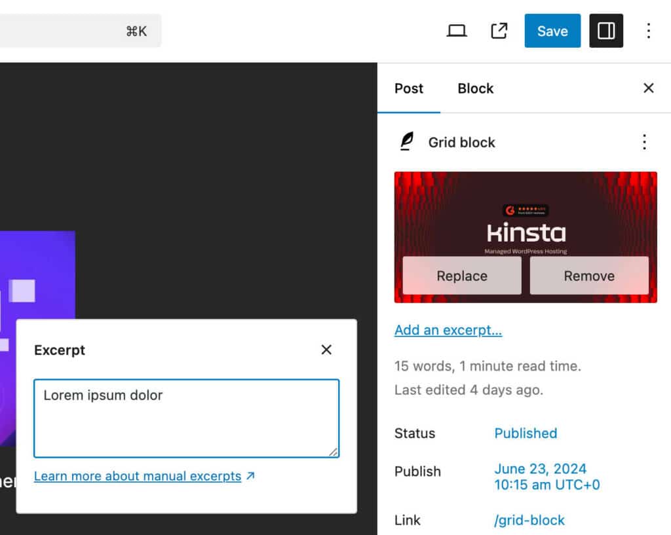Viewport: 671px width, 535px height.
Task: Toggle the settings sidebar panel
Action: [x=606, y=30]
